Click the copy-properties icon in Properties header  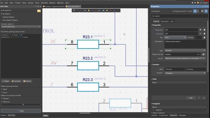point(202,11)
